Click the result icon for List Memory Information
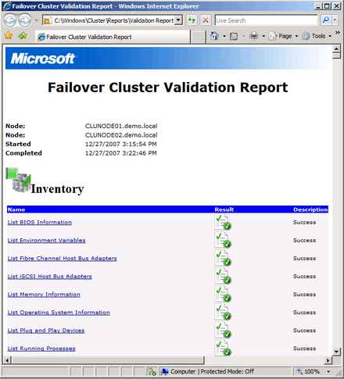Image resolution: width=344 pixels, height=379 pixels. pos(223,294)
